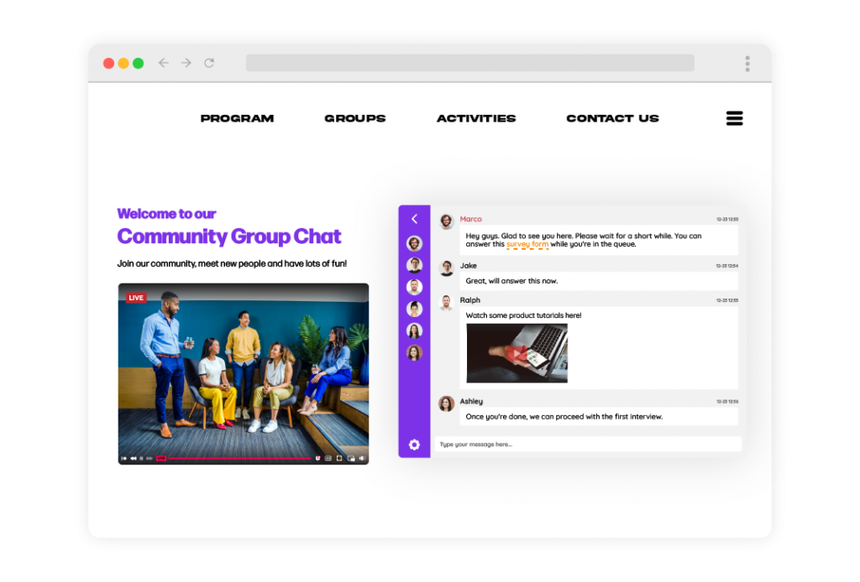The width and height of the screenshot is (860, 582).
Task: Open chat settings via the gear icon
Action: click(x=413, y=445)
